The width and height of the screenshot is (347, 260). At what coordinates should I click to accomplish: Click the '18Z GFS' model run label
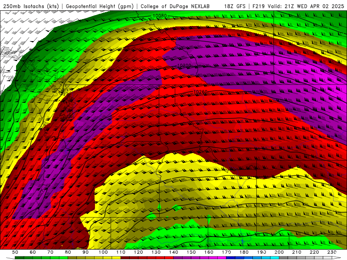[235, 6]
